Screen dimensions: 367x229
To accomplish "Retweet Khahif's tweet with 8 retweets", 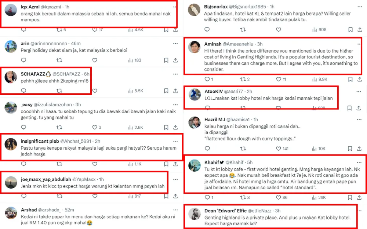I will (x=243, y=197).
